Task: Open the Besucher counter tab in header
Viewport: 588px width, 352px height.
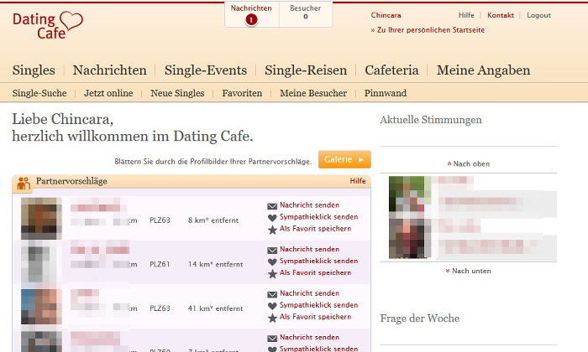Action: [x=306, y=13]
